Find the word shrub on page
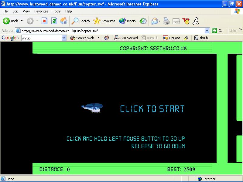This screenshot has height=182, width=243. click(201, 38)
